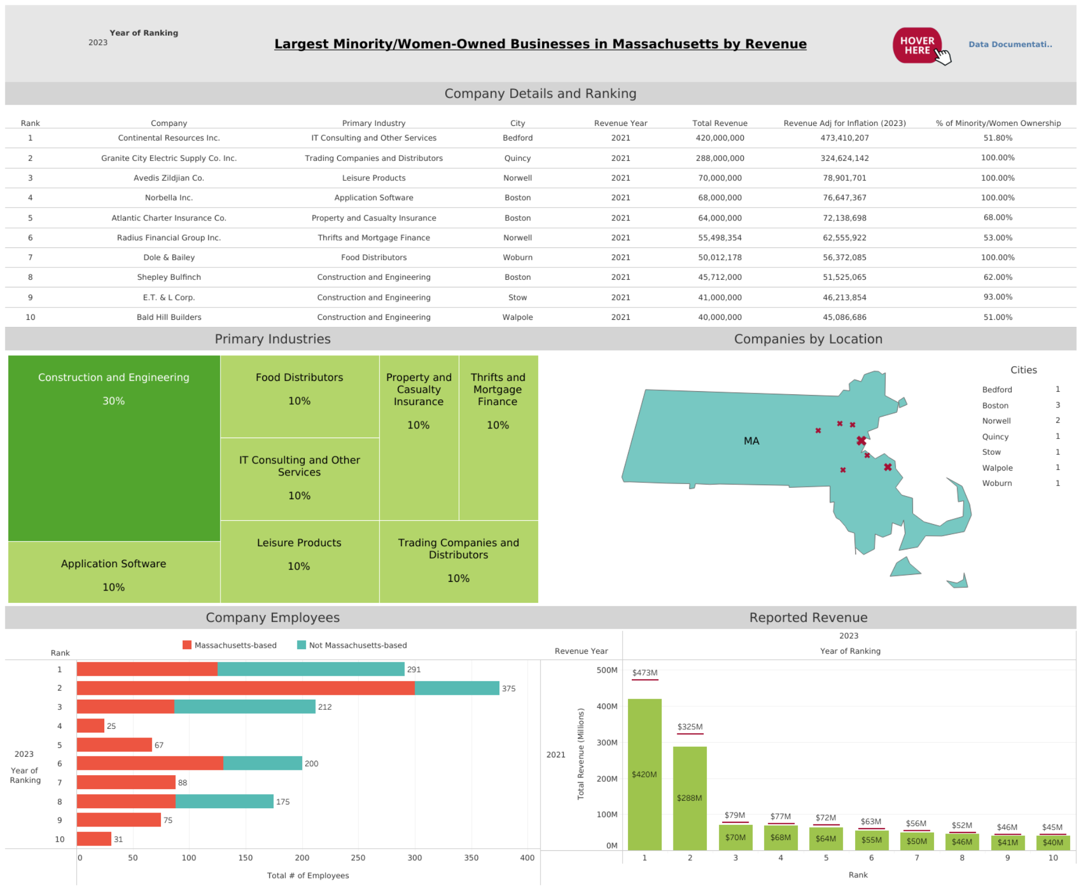Click Norbella Inc. company cell

[x=169, y=198]
